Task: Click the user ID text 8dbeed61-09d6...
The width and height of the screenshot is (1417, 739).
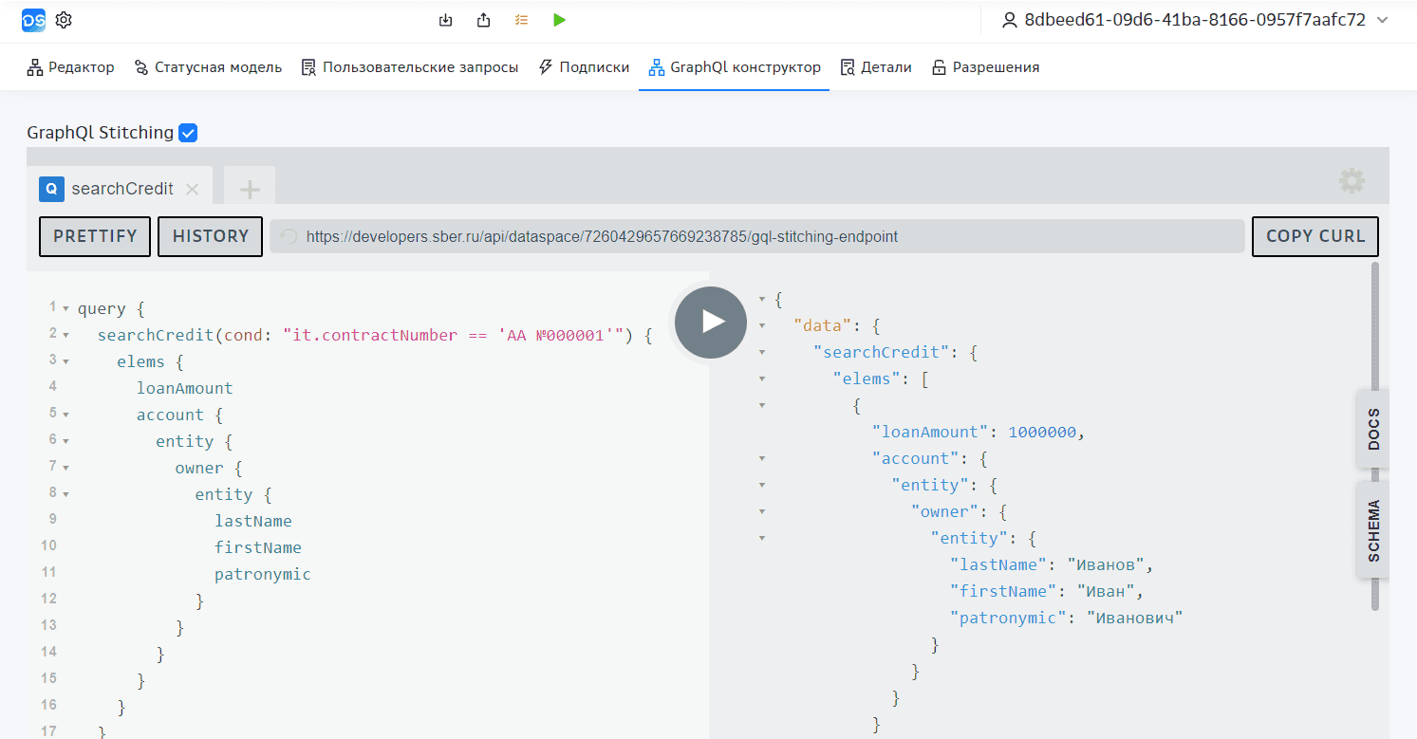Action: [x=1195, y=20]
